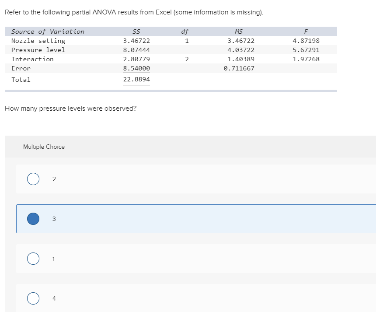
Task: Click the question text about pressure levels
Action: 70,108
